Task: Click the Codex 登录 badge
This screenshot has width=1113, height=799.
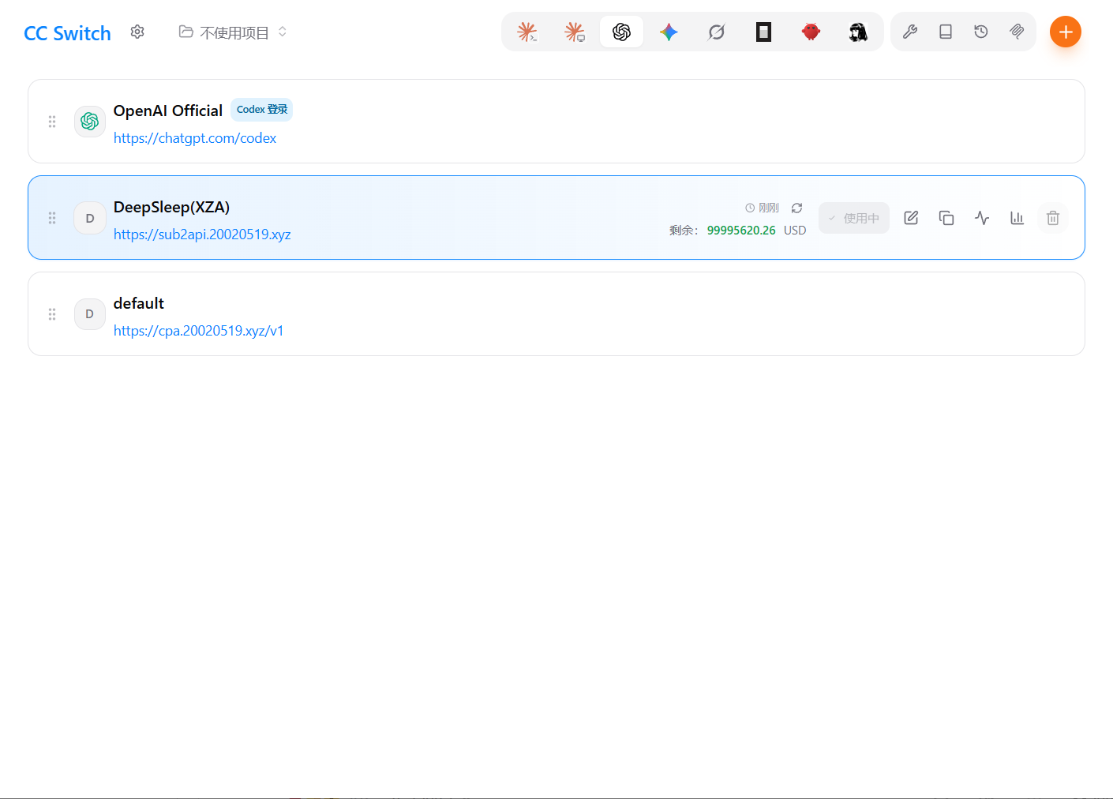Action: (262, 110)
